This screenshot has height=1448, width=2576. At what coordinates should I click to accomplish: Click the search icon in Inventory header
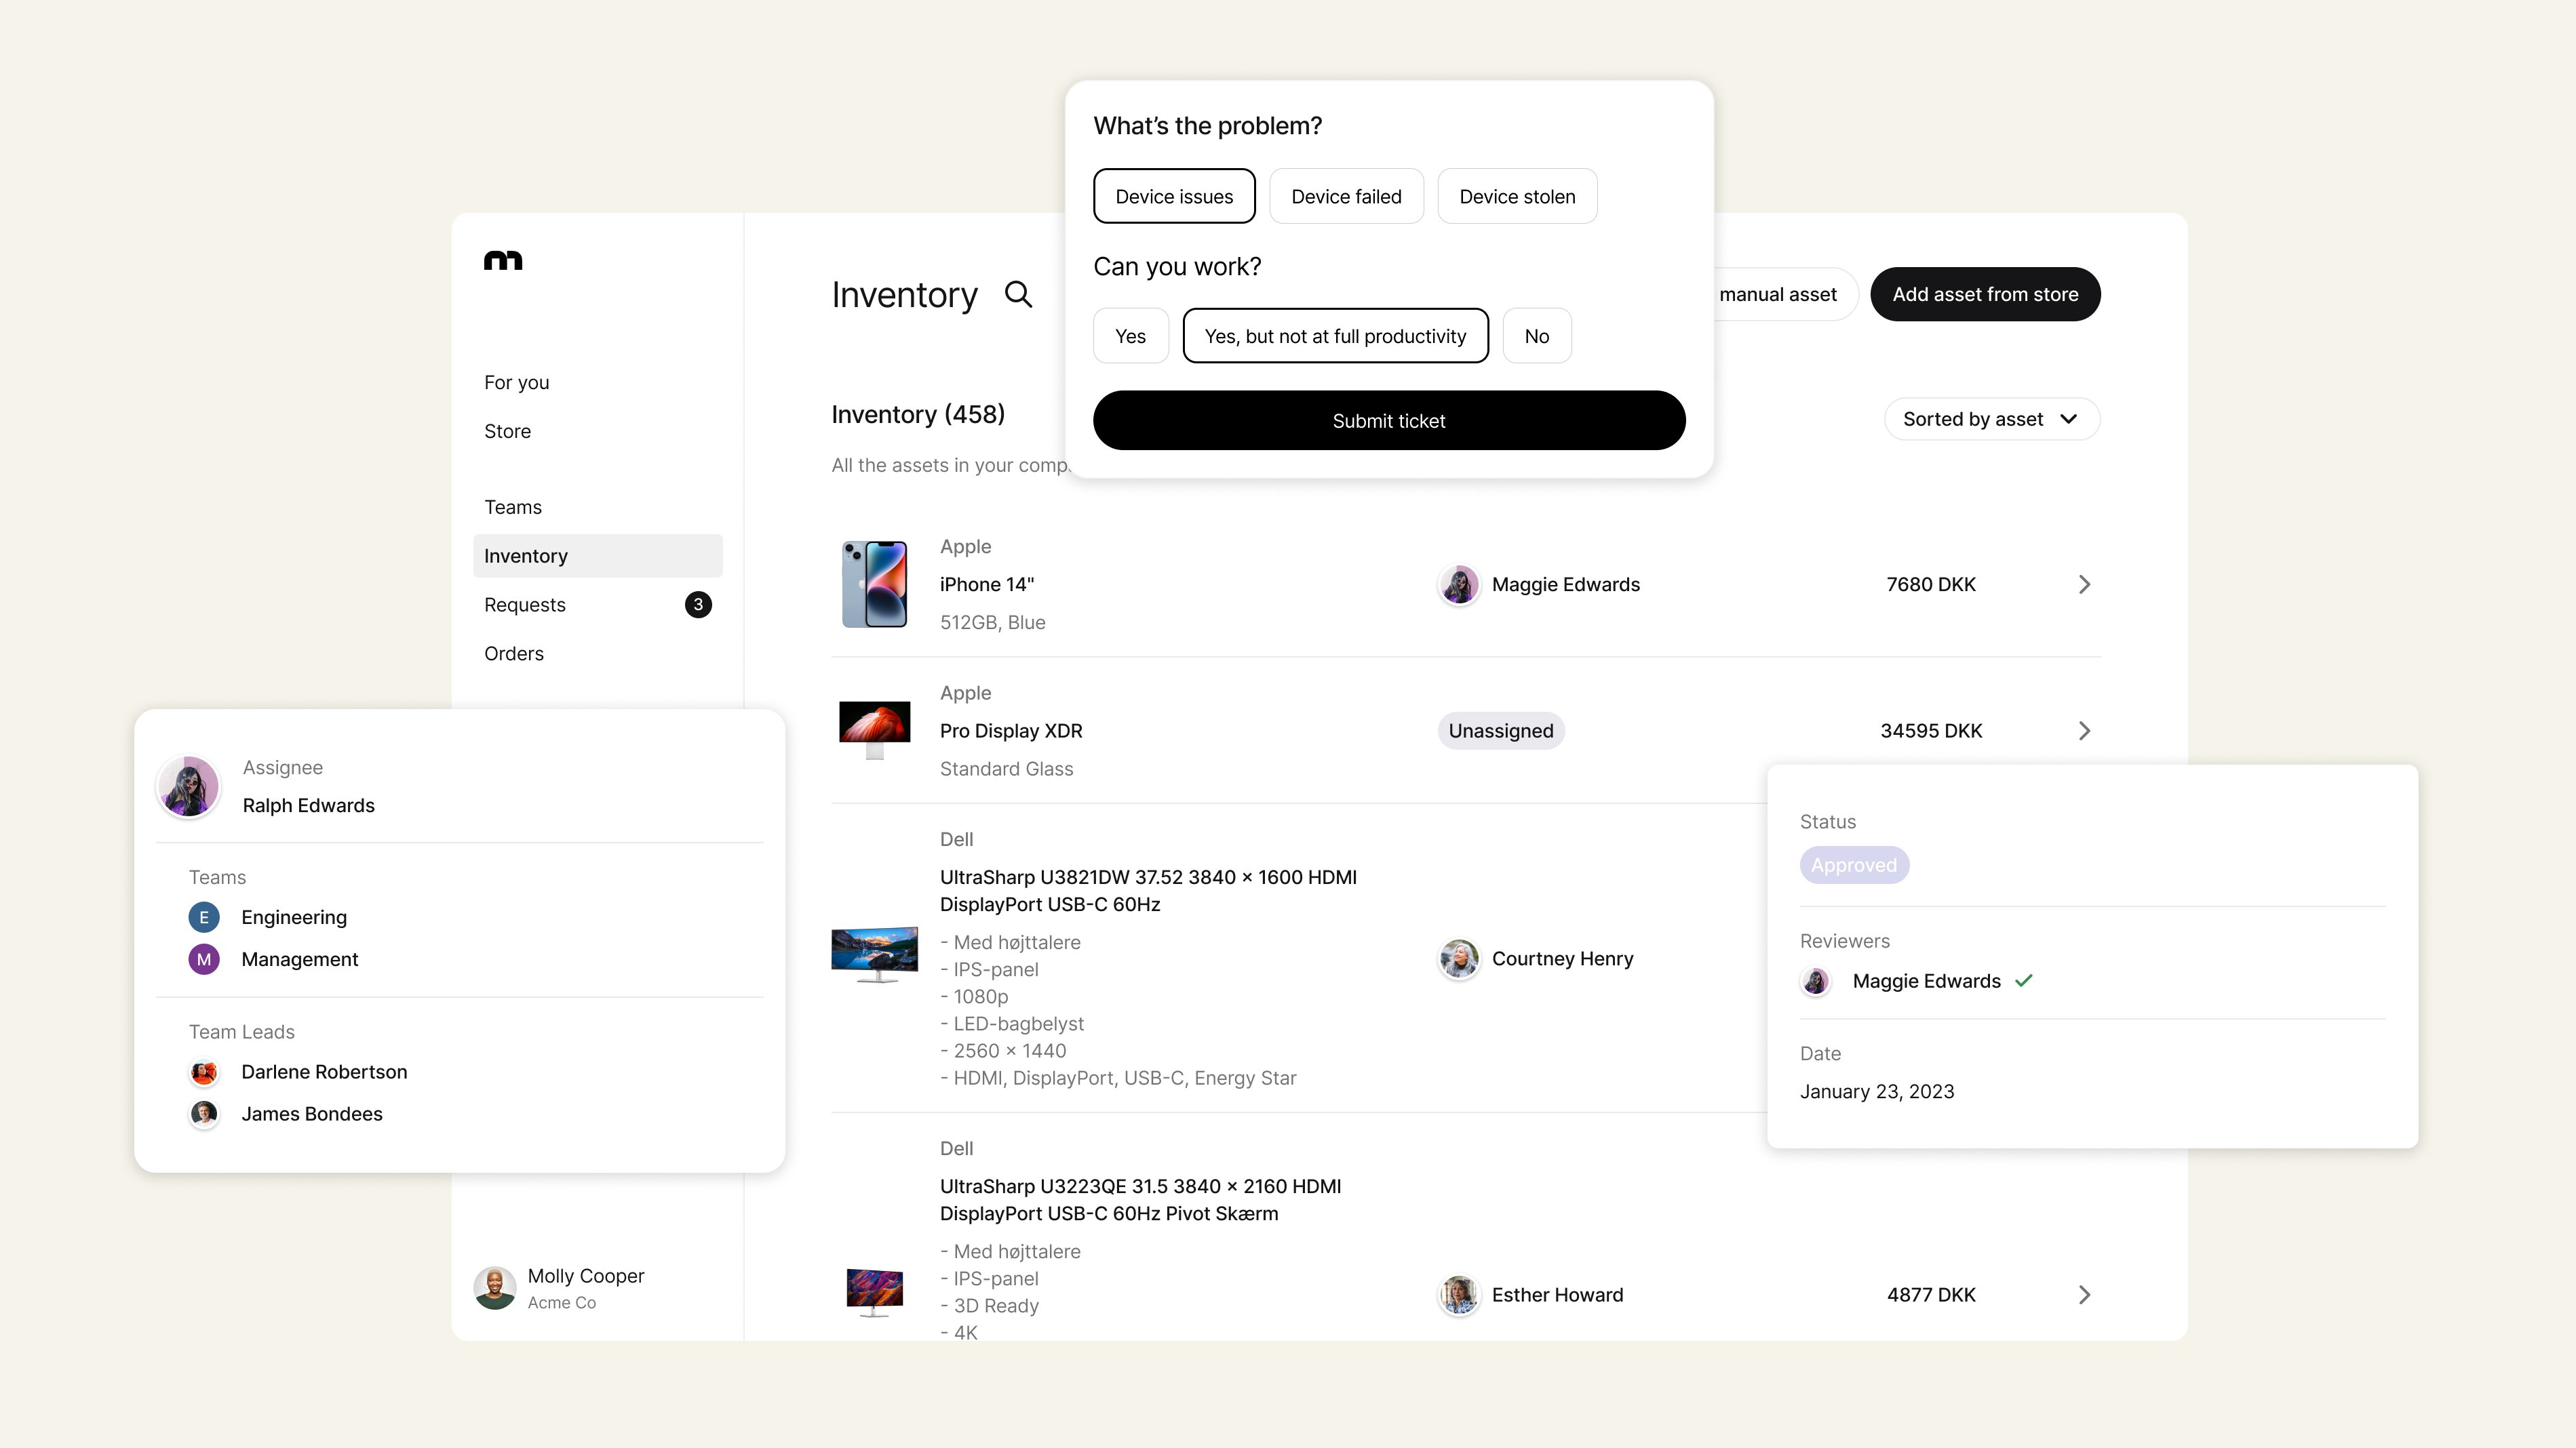pyautogui.click(x=1019, y=294)
